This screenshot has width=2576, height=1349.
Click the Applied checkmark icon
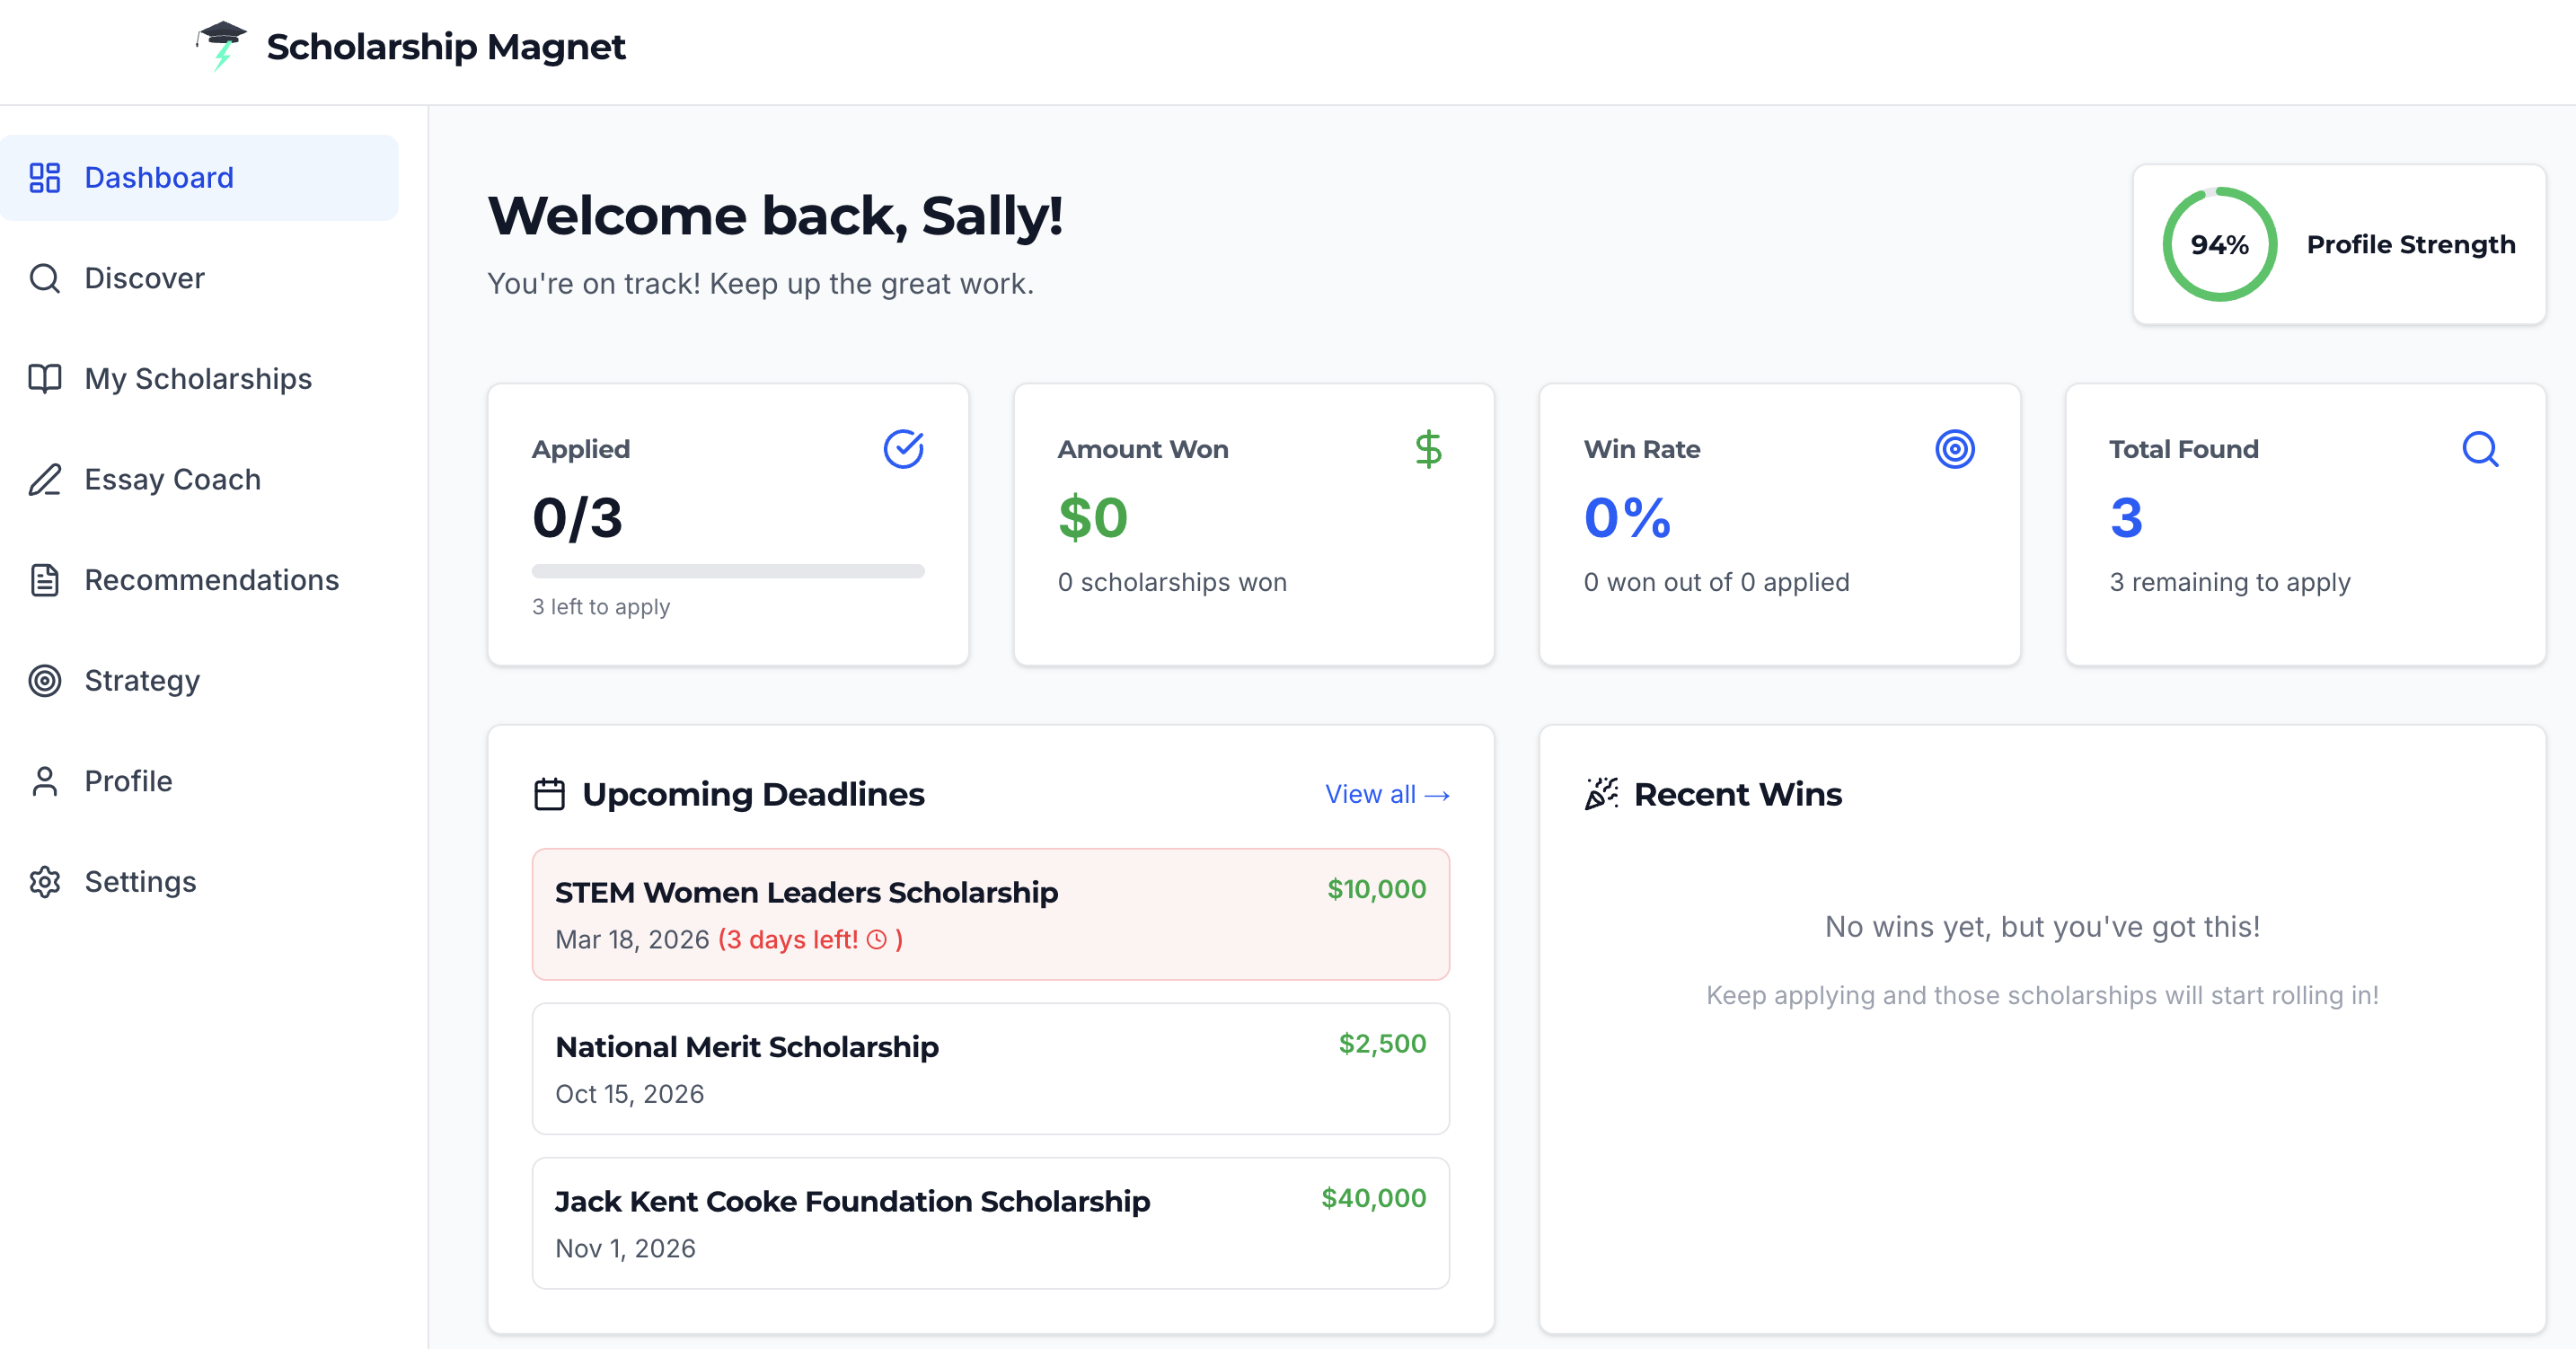[903, 449]
